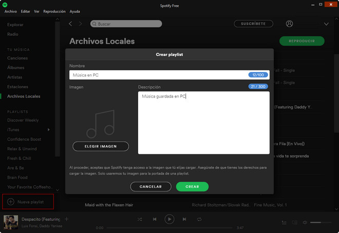
Task: Click the sidebar scroll up arrow
Action: pyautogui.click(x=58, y=19)
